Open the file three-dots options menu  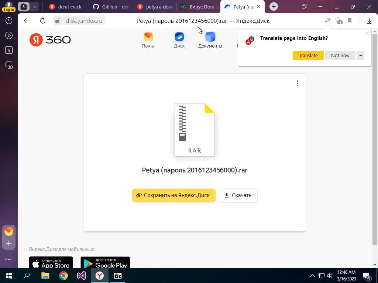click(298, 83)
